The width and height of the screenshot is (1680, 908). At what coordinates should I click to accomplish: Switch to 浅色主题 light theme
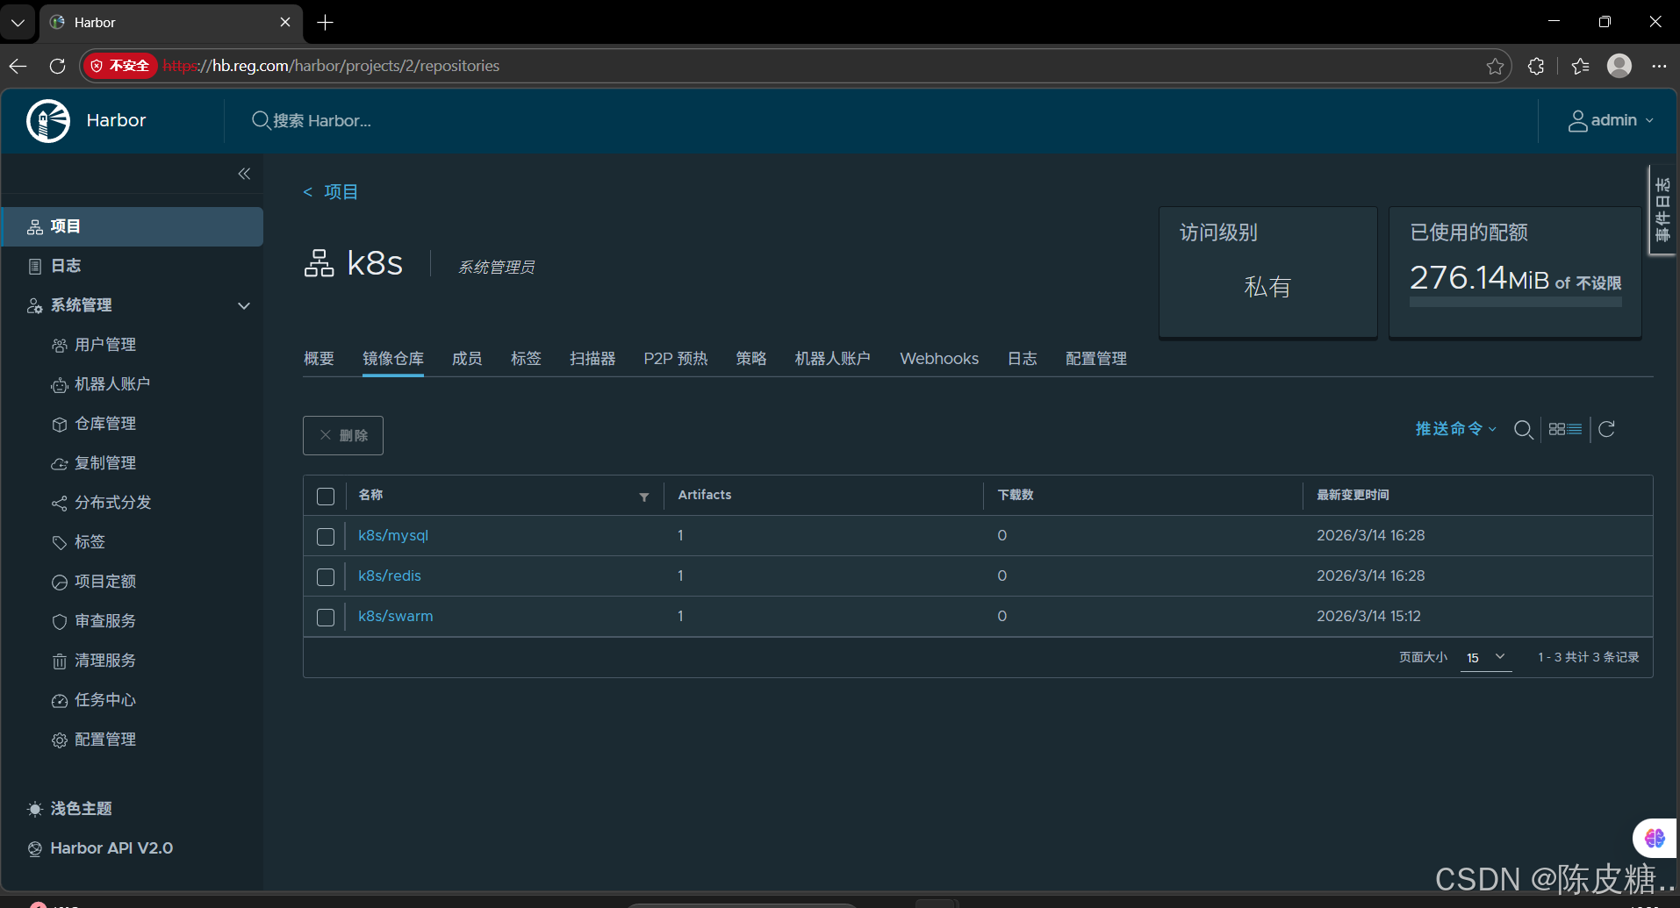click(x=70, y=809)
